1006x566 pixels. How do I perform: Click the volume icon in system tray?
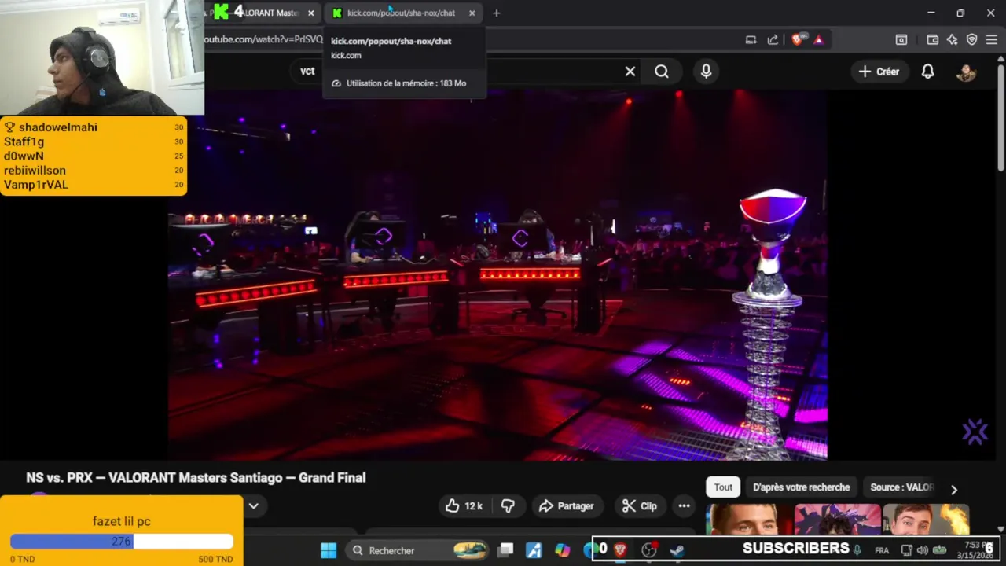tap(923, 550)
